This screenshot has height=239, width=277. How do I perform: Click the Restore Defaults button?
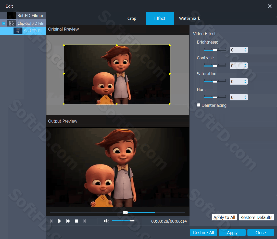(256, 217)
